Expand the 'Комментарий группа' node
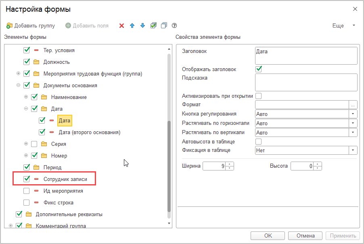This screenshot has width=364, height=244. click(x=10, y=225)
